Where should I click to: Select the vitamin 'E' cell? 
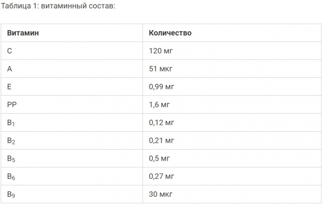tap(10, 86)
